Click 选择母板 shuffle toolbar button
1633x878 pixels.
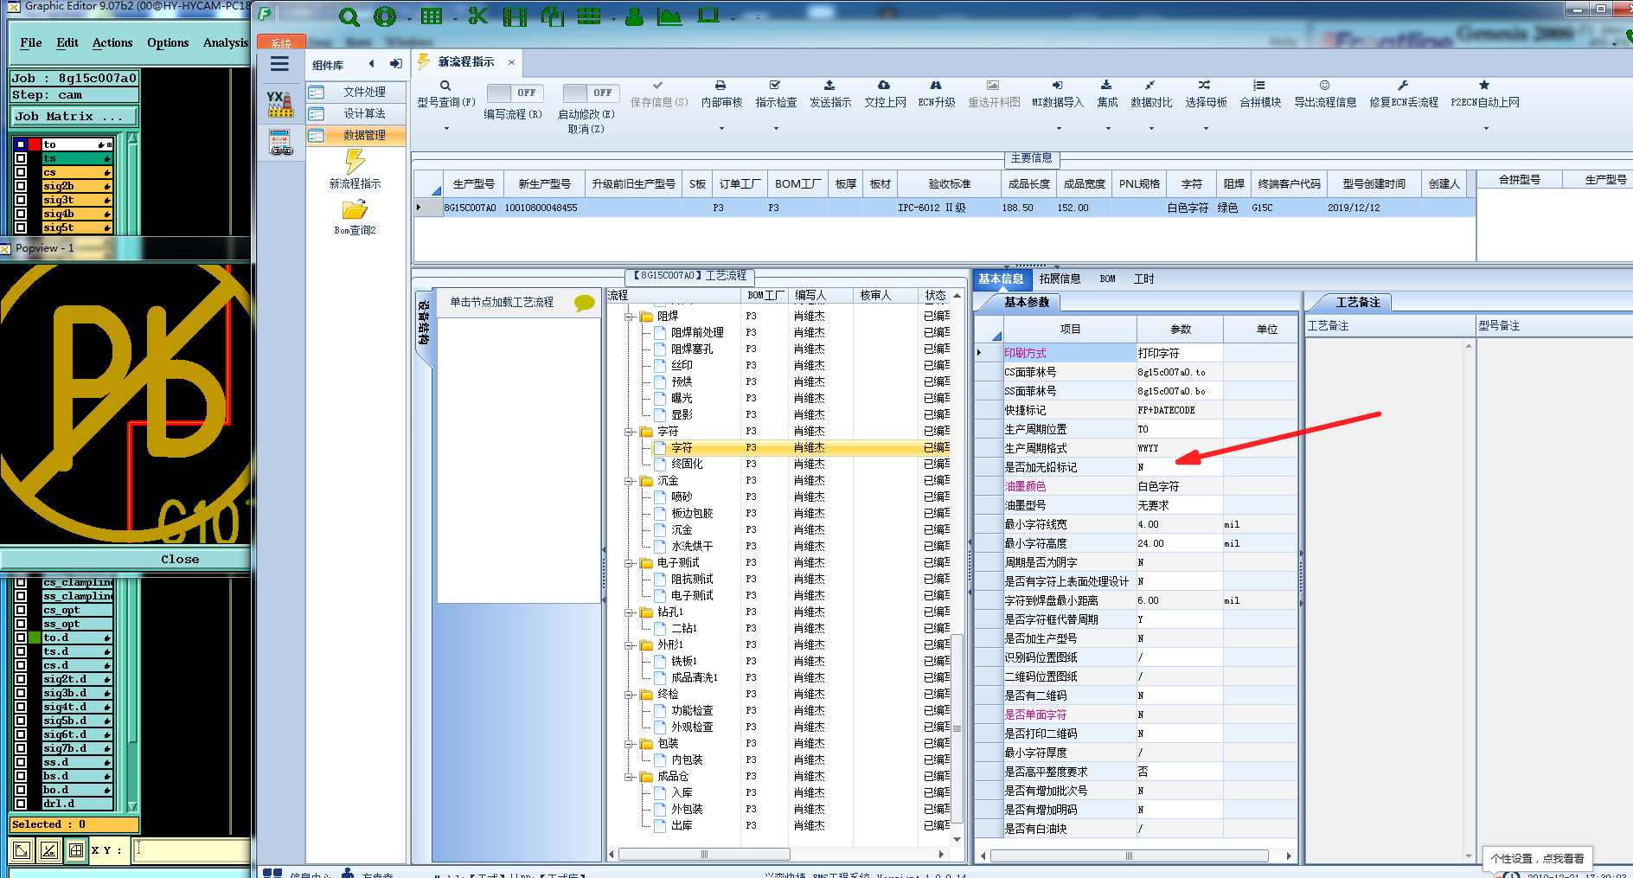click(1206, 94)
